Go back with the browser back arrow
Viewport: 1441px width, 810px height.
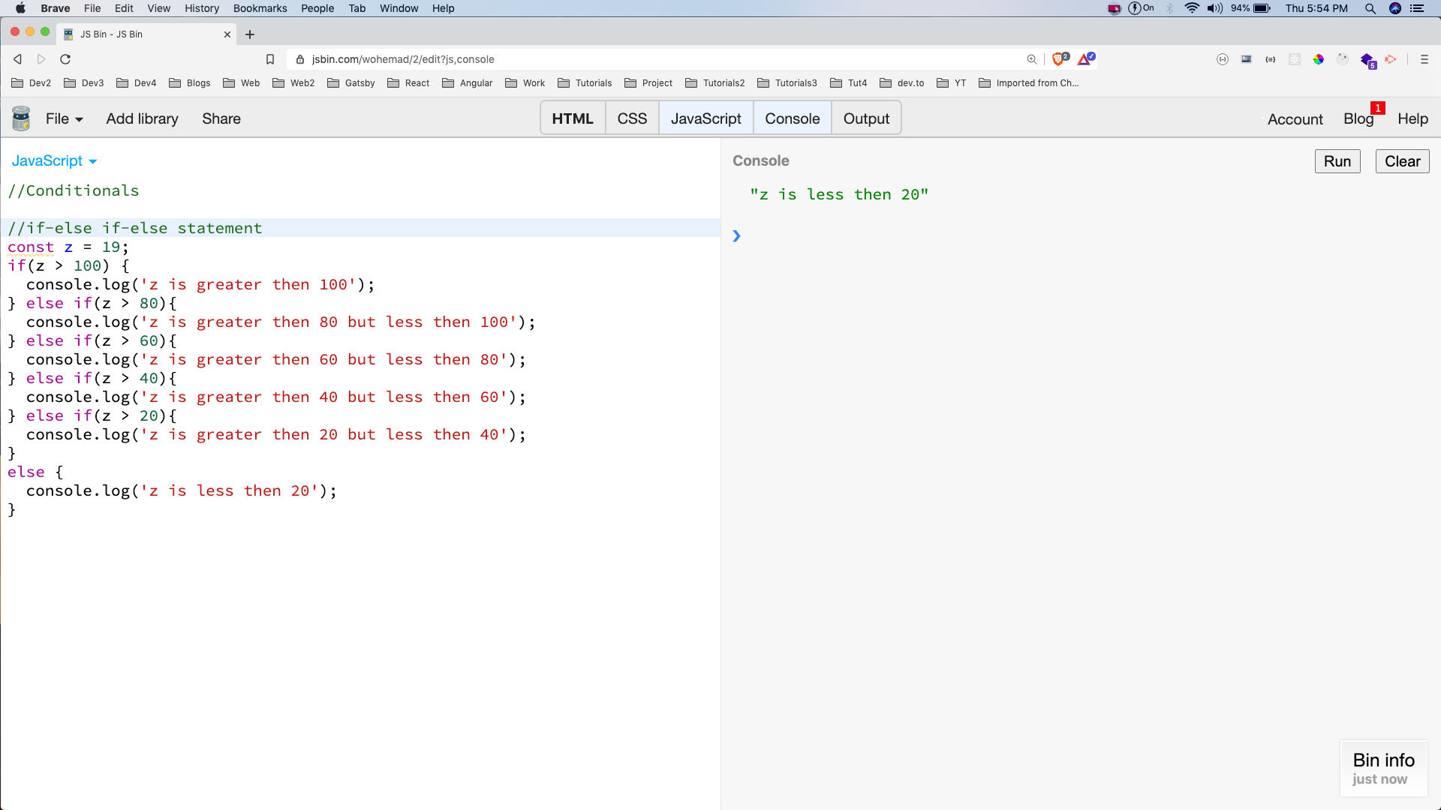pyautogui.click(x=17, y=59)
